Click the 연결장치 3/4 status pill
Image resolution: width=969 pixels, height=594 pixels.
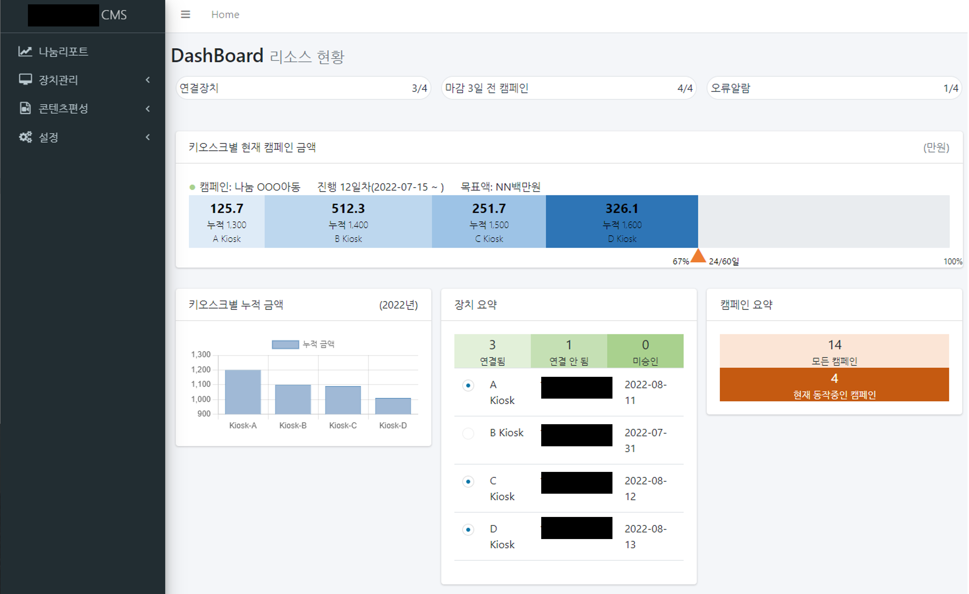coord(303,88)
